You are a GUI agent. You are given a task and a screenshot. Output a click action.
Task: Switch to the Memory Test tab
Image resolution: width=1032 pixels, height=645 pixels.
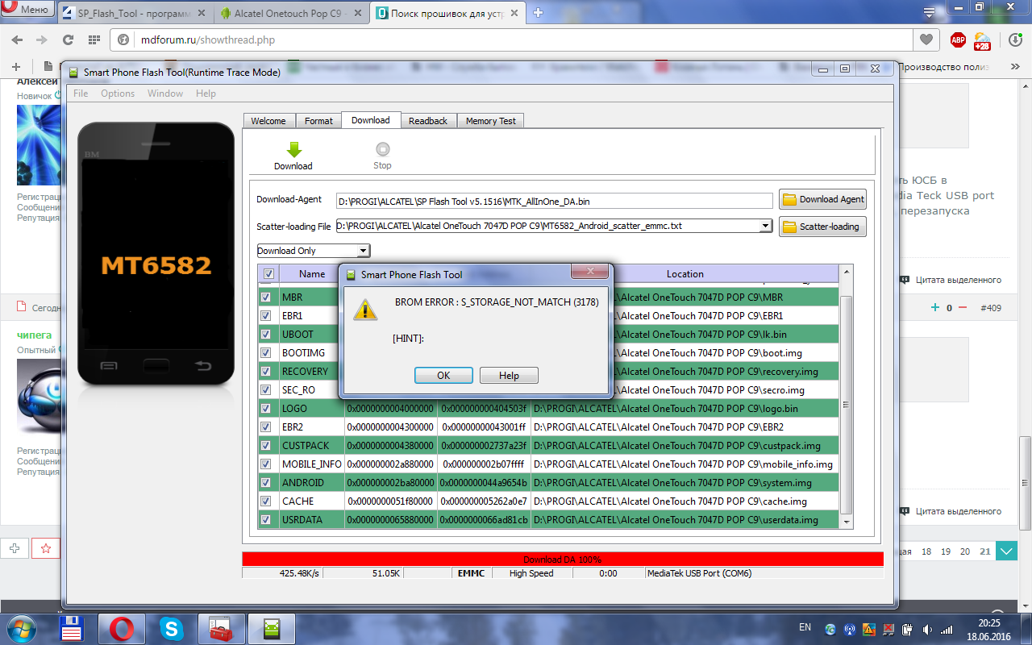[490, 121]
